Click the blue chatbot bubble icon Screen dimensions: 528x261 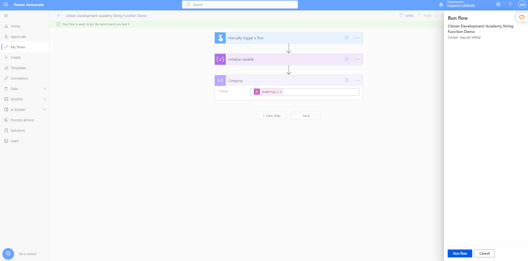click(x=8, y=254)
